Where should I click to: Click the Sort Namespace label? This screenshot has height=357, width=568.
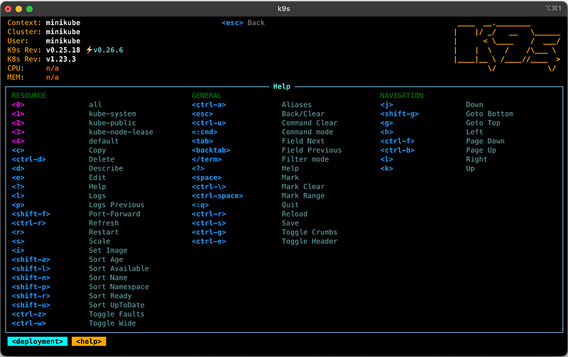pos(119,287)
